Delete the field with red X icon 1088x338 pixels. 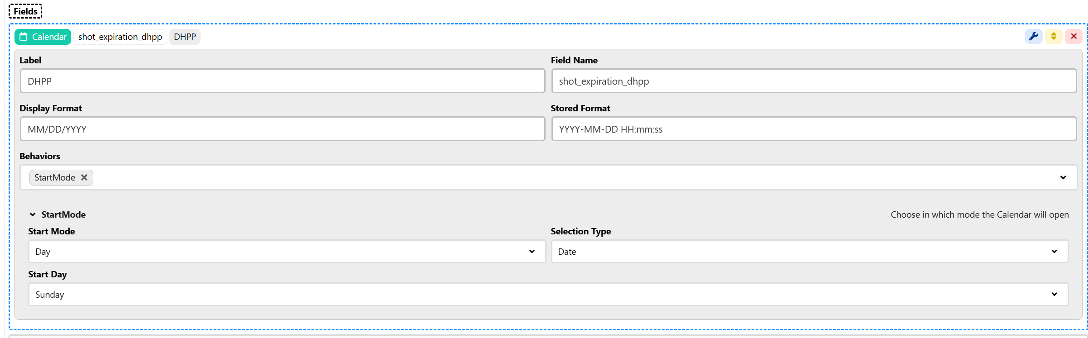click(1074, 37)
